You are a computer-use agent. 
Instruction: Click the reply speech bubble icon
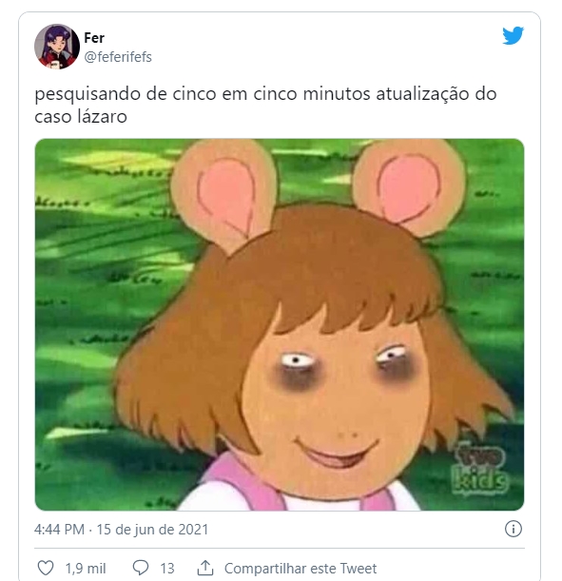141,568
